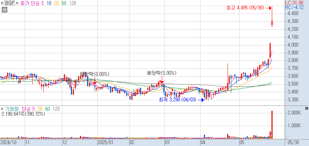Select the green 60 label in the price legend
Viewport: 309px width, 146px height.
pyautogui.click(x=64, y=3)
